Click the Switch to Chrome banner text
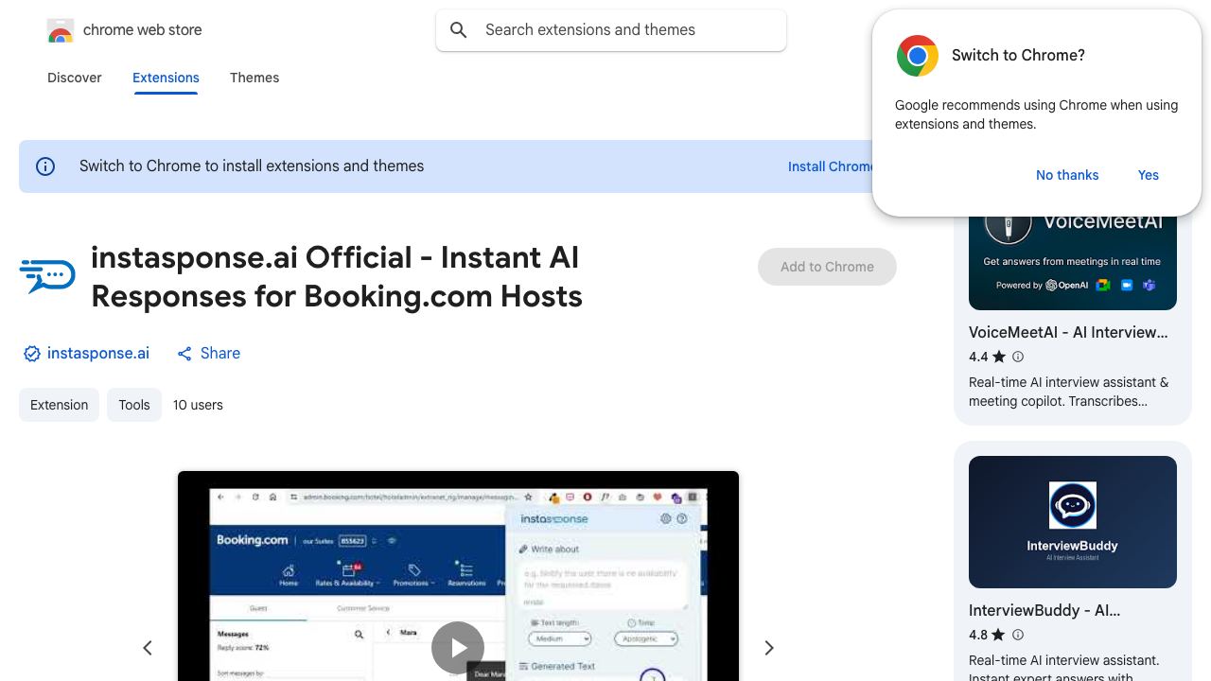This screenshot has height=681, width=1211. [252, 166]
